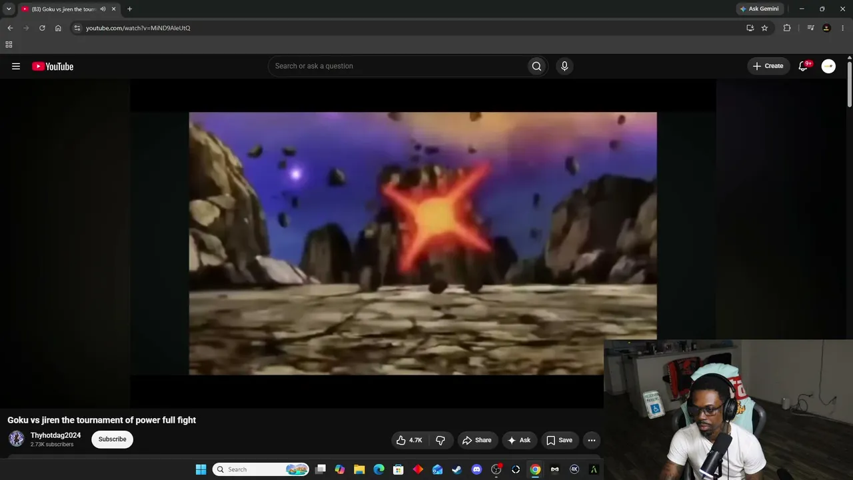Click the video player to pause
The width and height of the screenshot is (853, 480).
(423, 243)
